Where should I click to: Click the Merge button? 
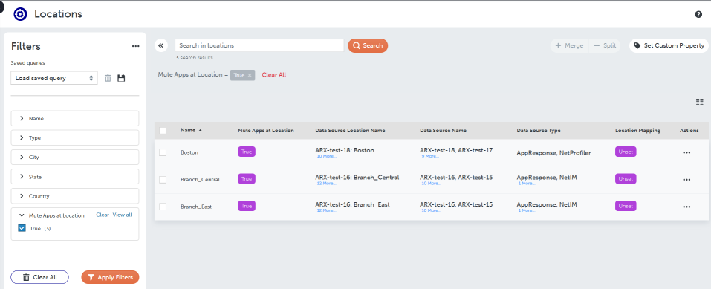tap(570, 45)
